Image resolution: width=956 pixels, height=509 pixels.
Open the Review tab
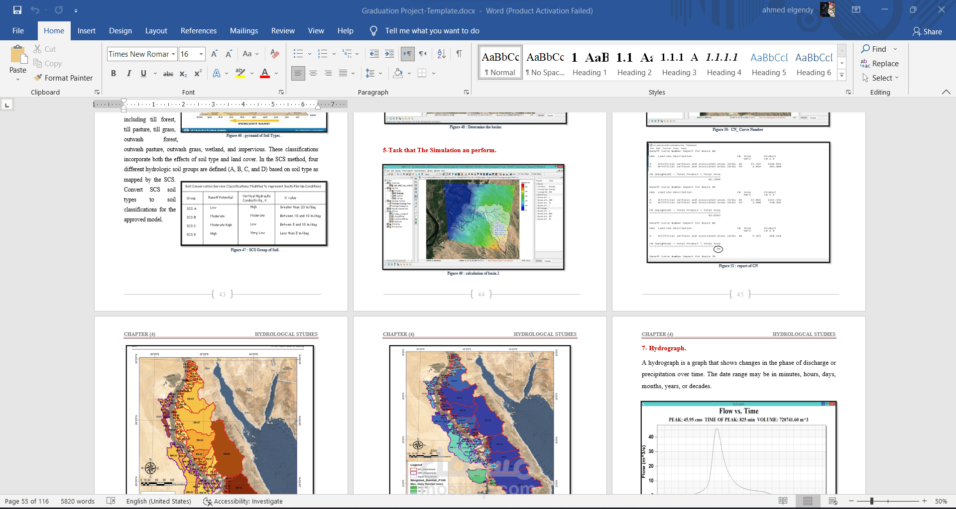(283, 31)
